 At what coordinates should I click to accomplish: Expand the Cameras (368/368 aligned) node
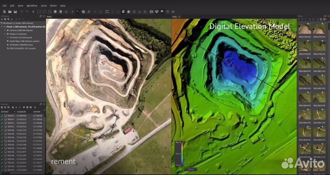coord(5,30)
